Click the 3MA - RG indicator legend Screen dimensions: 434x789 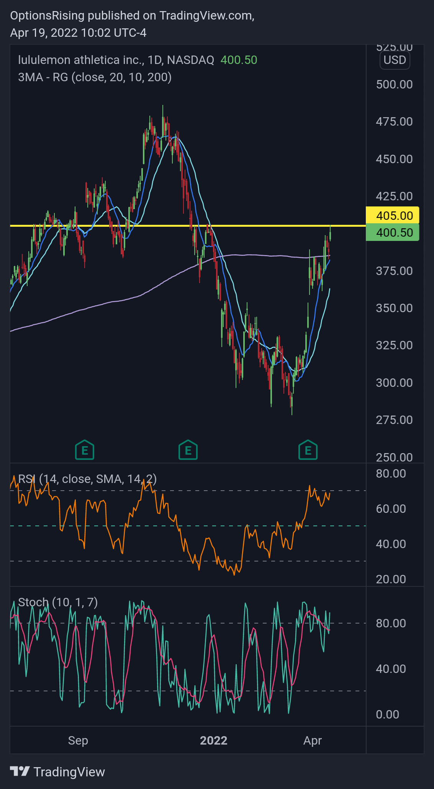[x=95, y=77]
